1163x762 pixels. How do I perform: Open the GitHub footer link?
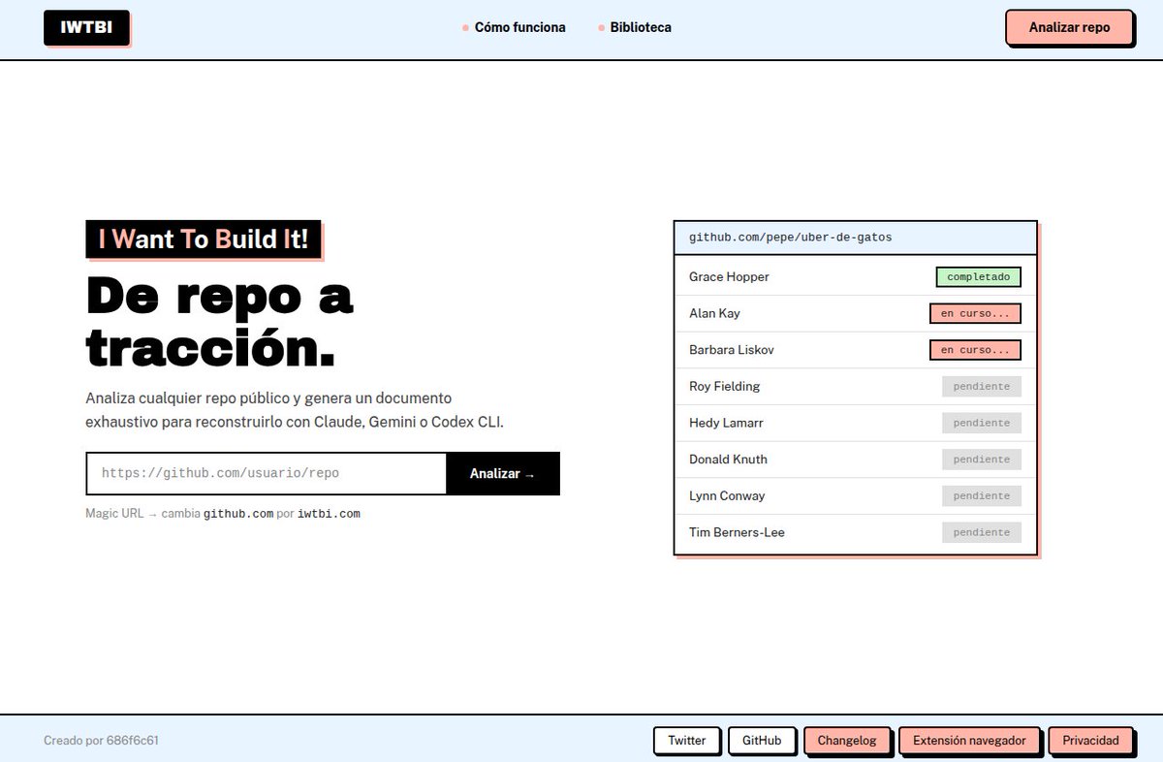(762, 741)
